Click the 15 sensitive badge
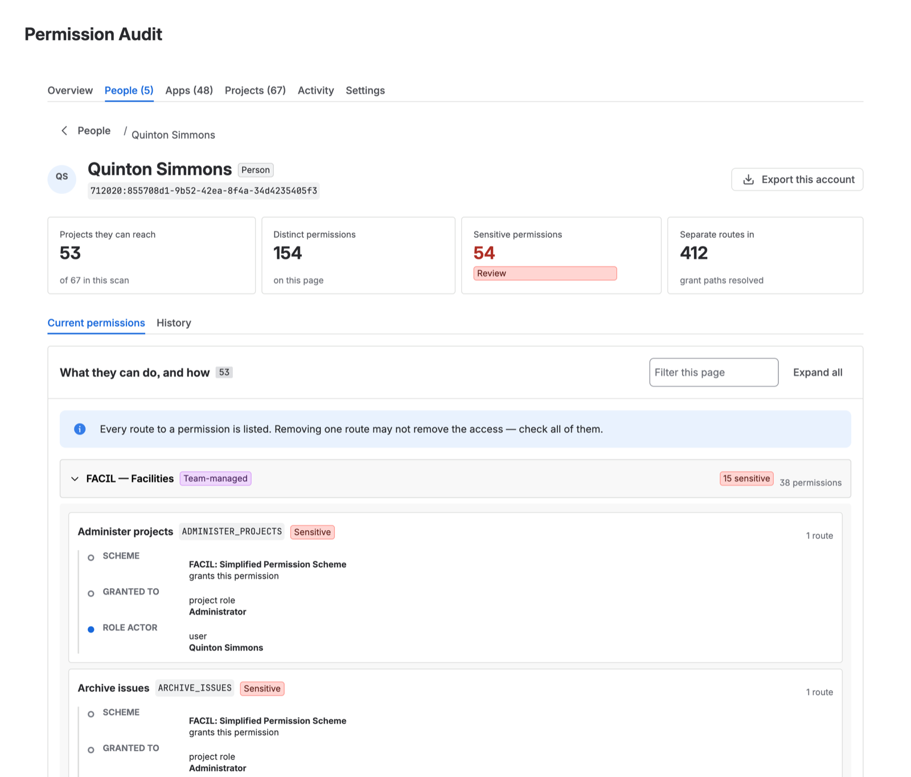911x777 pixels. click(746, 479)
